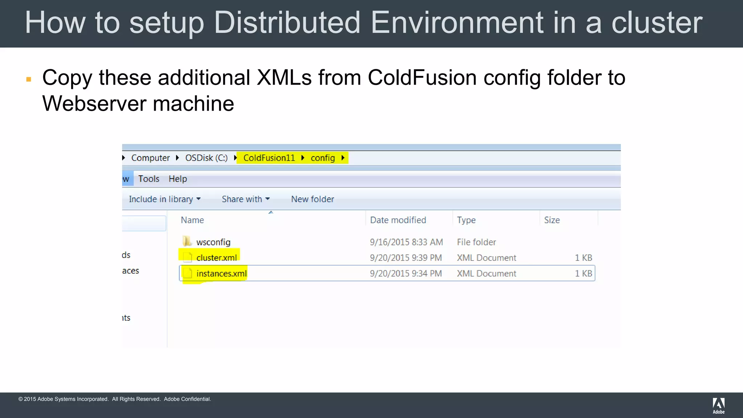
Task: Select OSDisk (C:) in the address bar
Action: point(206,158)
